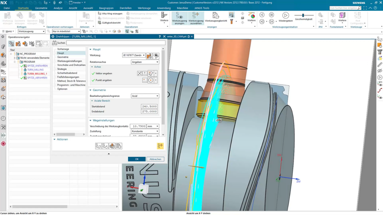
Task: Click the Program Order View icon in navigator
Action: pos(11,44)
